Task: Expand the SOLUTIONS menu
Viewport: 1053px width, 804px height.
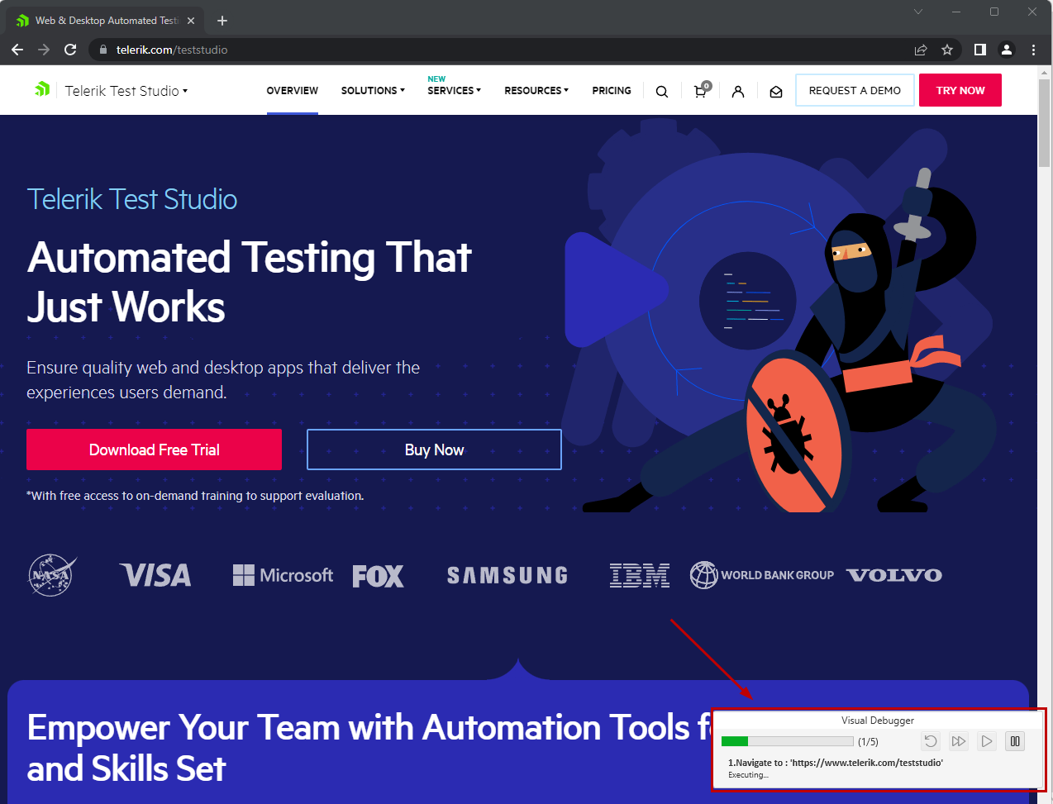Action: [373, 91]
